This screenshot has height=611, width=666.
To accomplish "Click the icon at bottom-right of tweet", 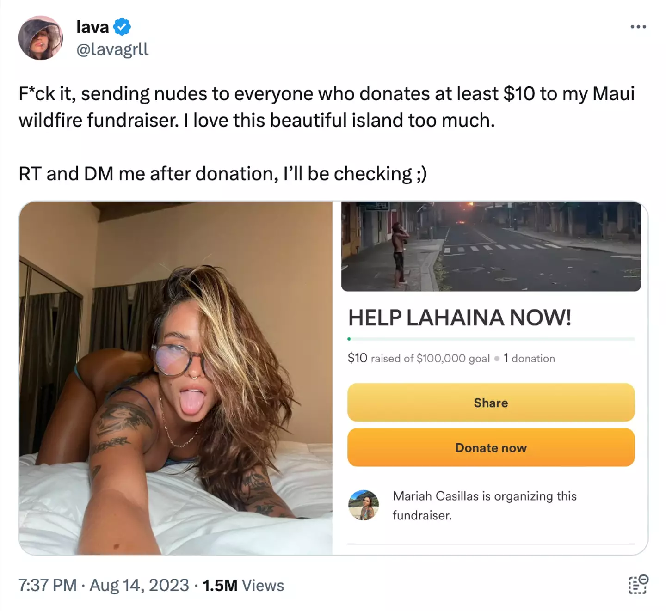I will pyautogui.click(x=638, y=585).
